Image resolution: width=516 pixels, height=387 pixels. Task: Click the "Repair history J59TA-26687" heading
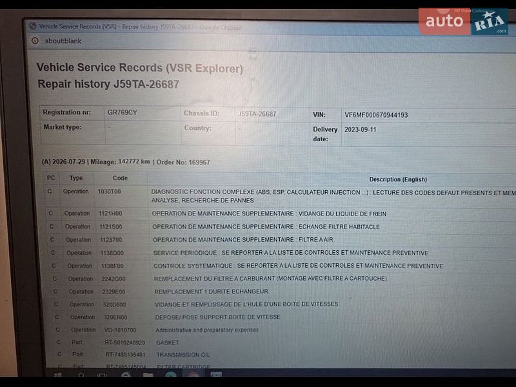[x=108, y=84]
